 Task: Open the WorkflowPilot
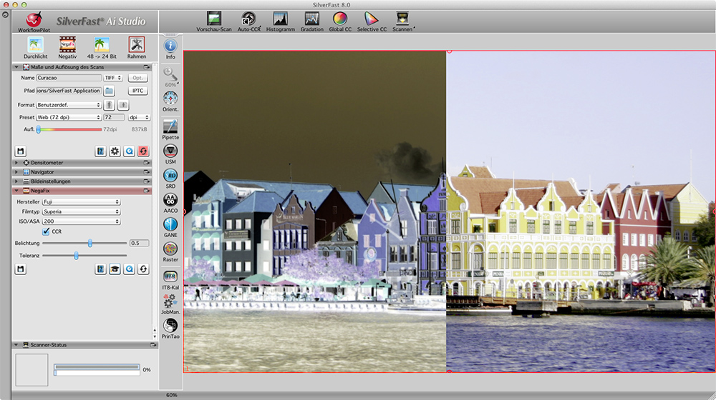tap(35, 21)
